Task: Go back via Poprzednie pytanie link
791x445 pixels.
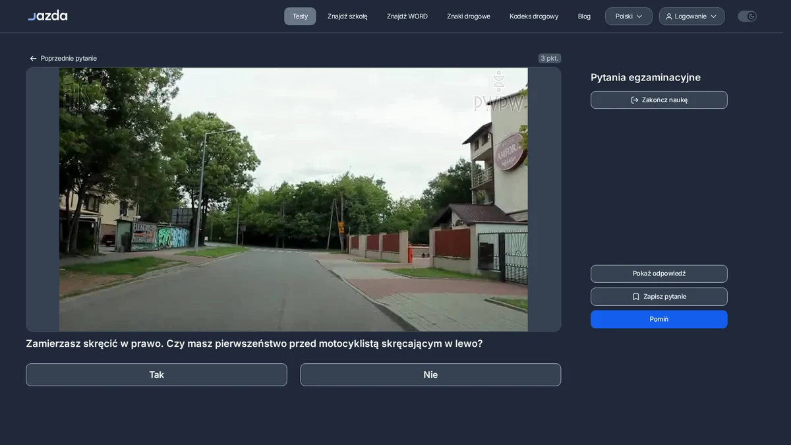Action: click(x=63, y=59)
